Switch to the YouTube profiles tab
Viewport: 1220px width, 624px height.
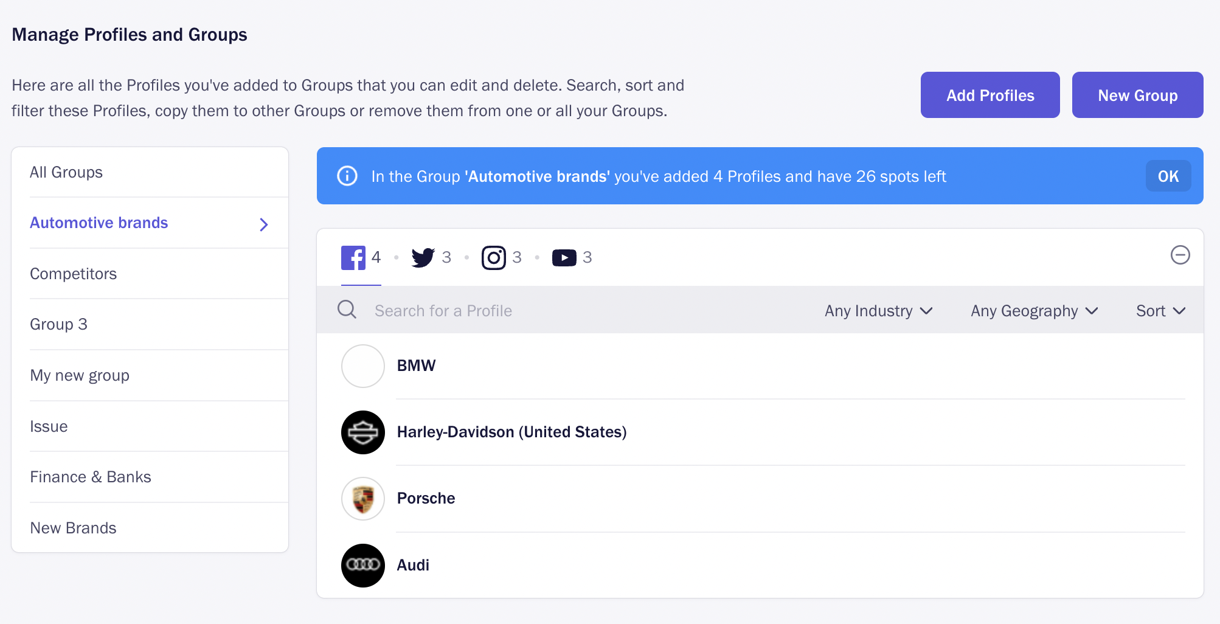click(572, 257)
